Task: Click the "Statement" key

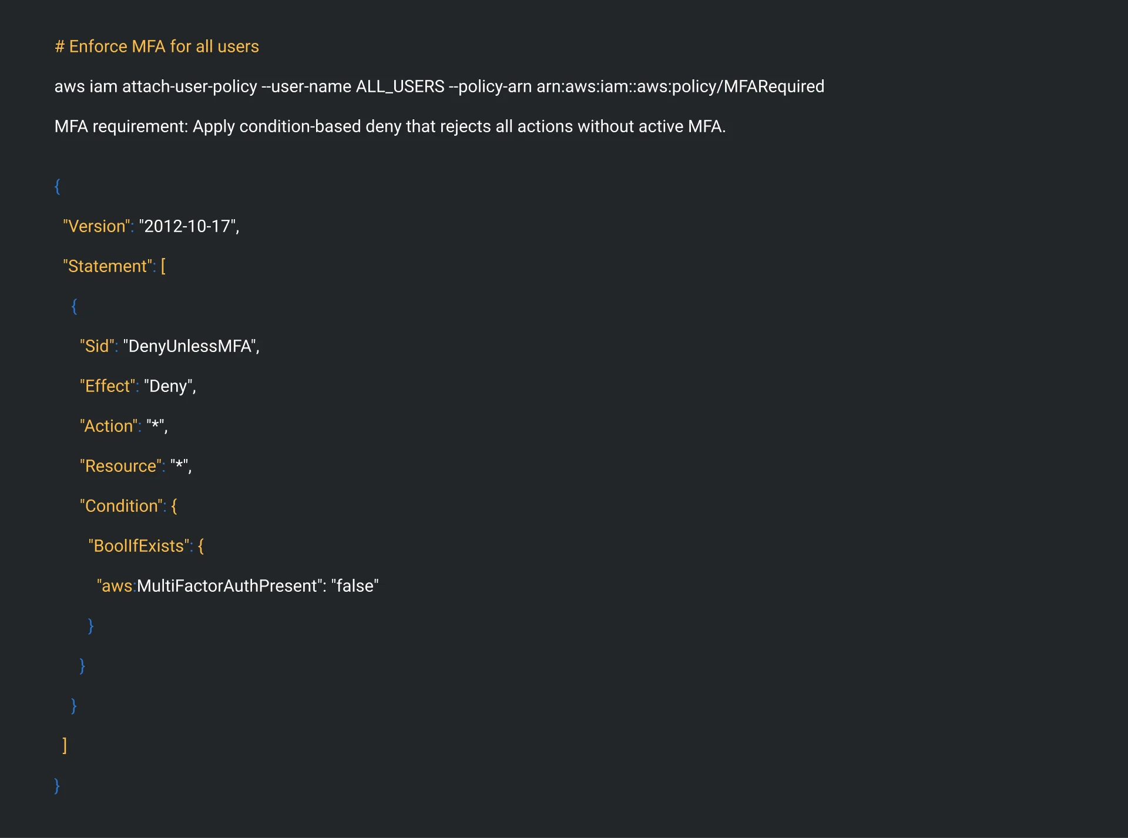Action: (x=108, y=266)
